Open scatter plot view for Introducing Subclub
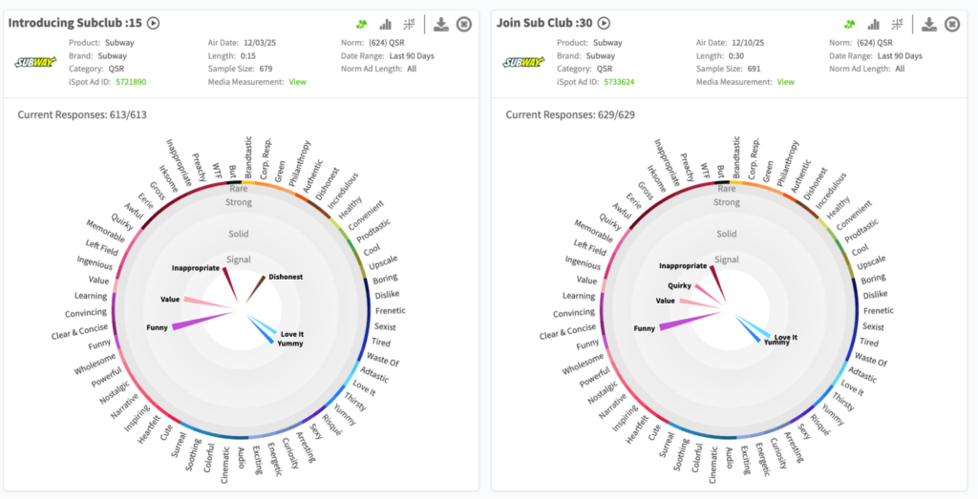 [410, 24]
